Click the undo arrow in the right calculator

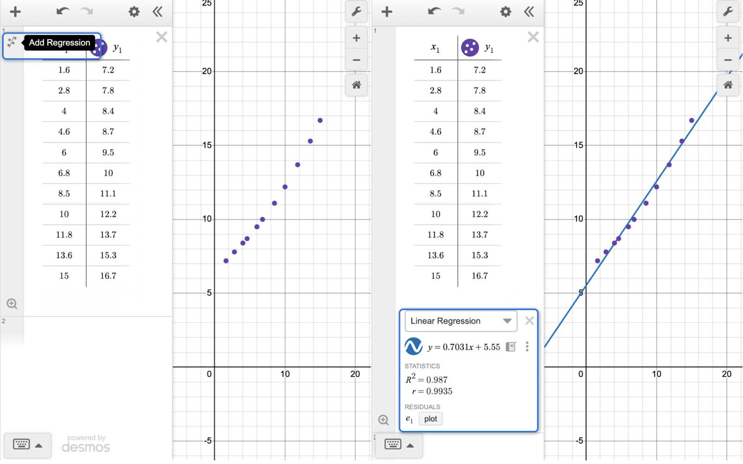(434, 12)
